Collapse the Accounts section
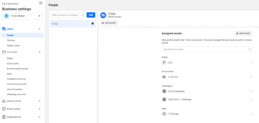The image size is (259, 123). coord(39,52)
